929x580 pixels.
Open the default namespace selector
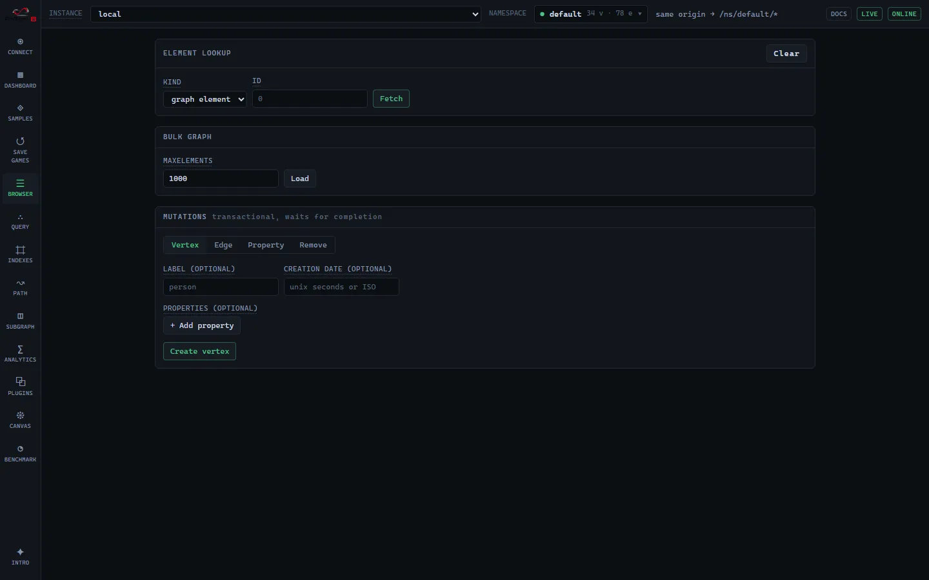click(x=590, y=14)
